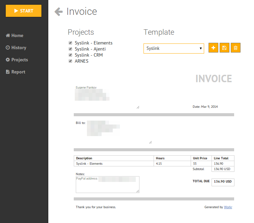The width and height of the screenshot is (254, 223).
Task: Uncheck the Syslink - Elements project
Action: pos(70,43)
